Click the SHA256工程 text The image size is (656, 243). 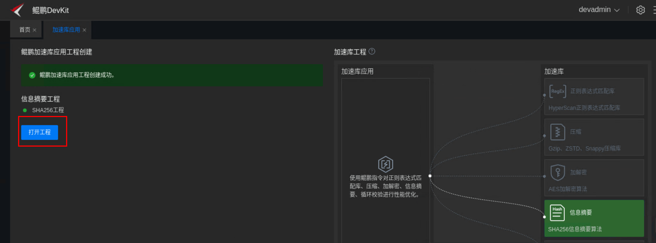48,110
